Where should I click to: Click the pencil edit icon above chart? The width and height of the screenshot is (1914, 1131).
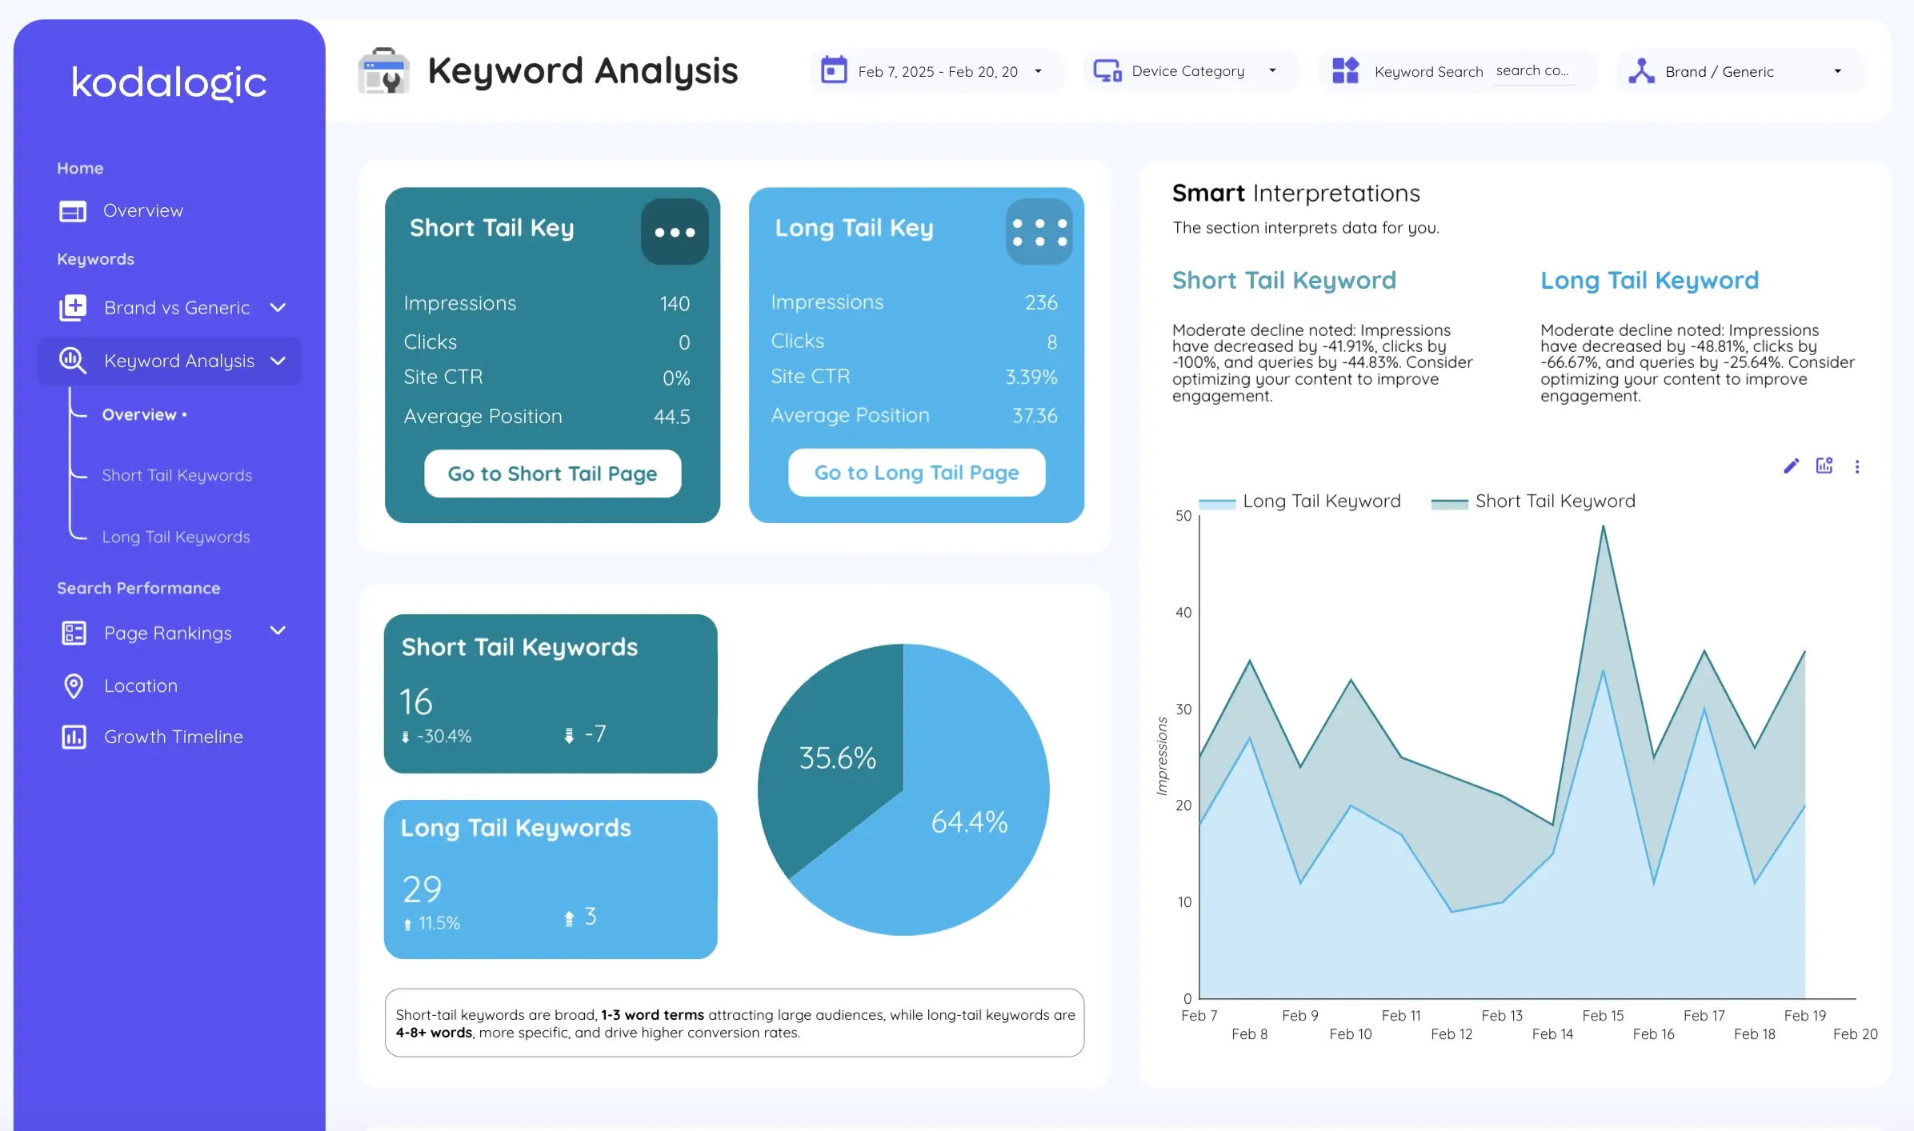[x=1791, y=466]
